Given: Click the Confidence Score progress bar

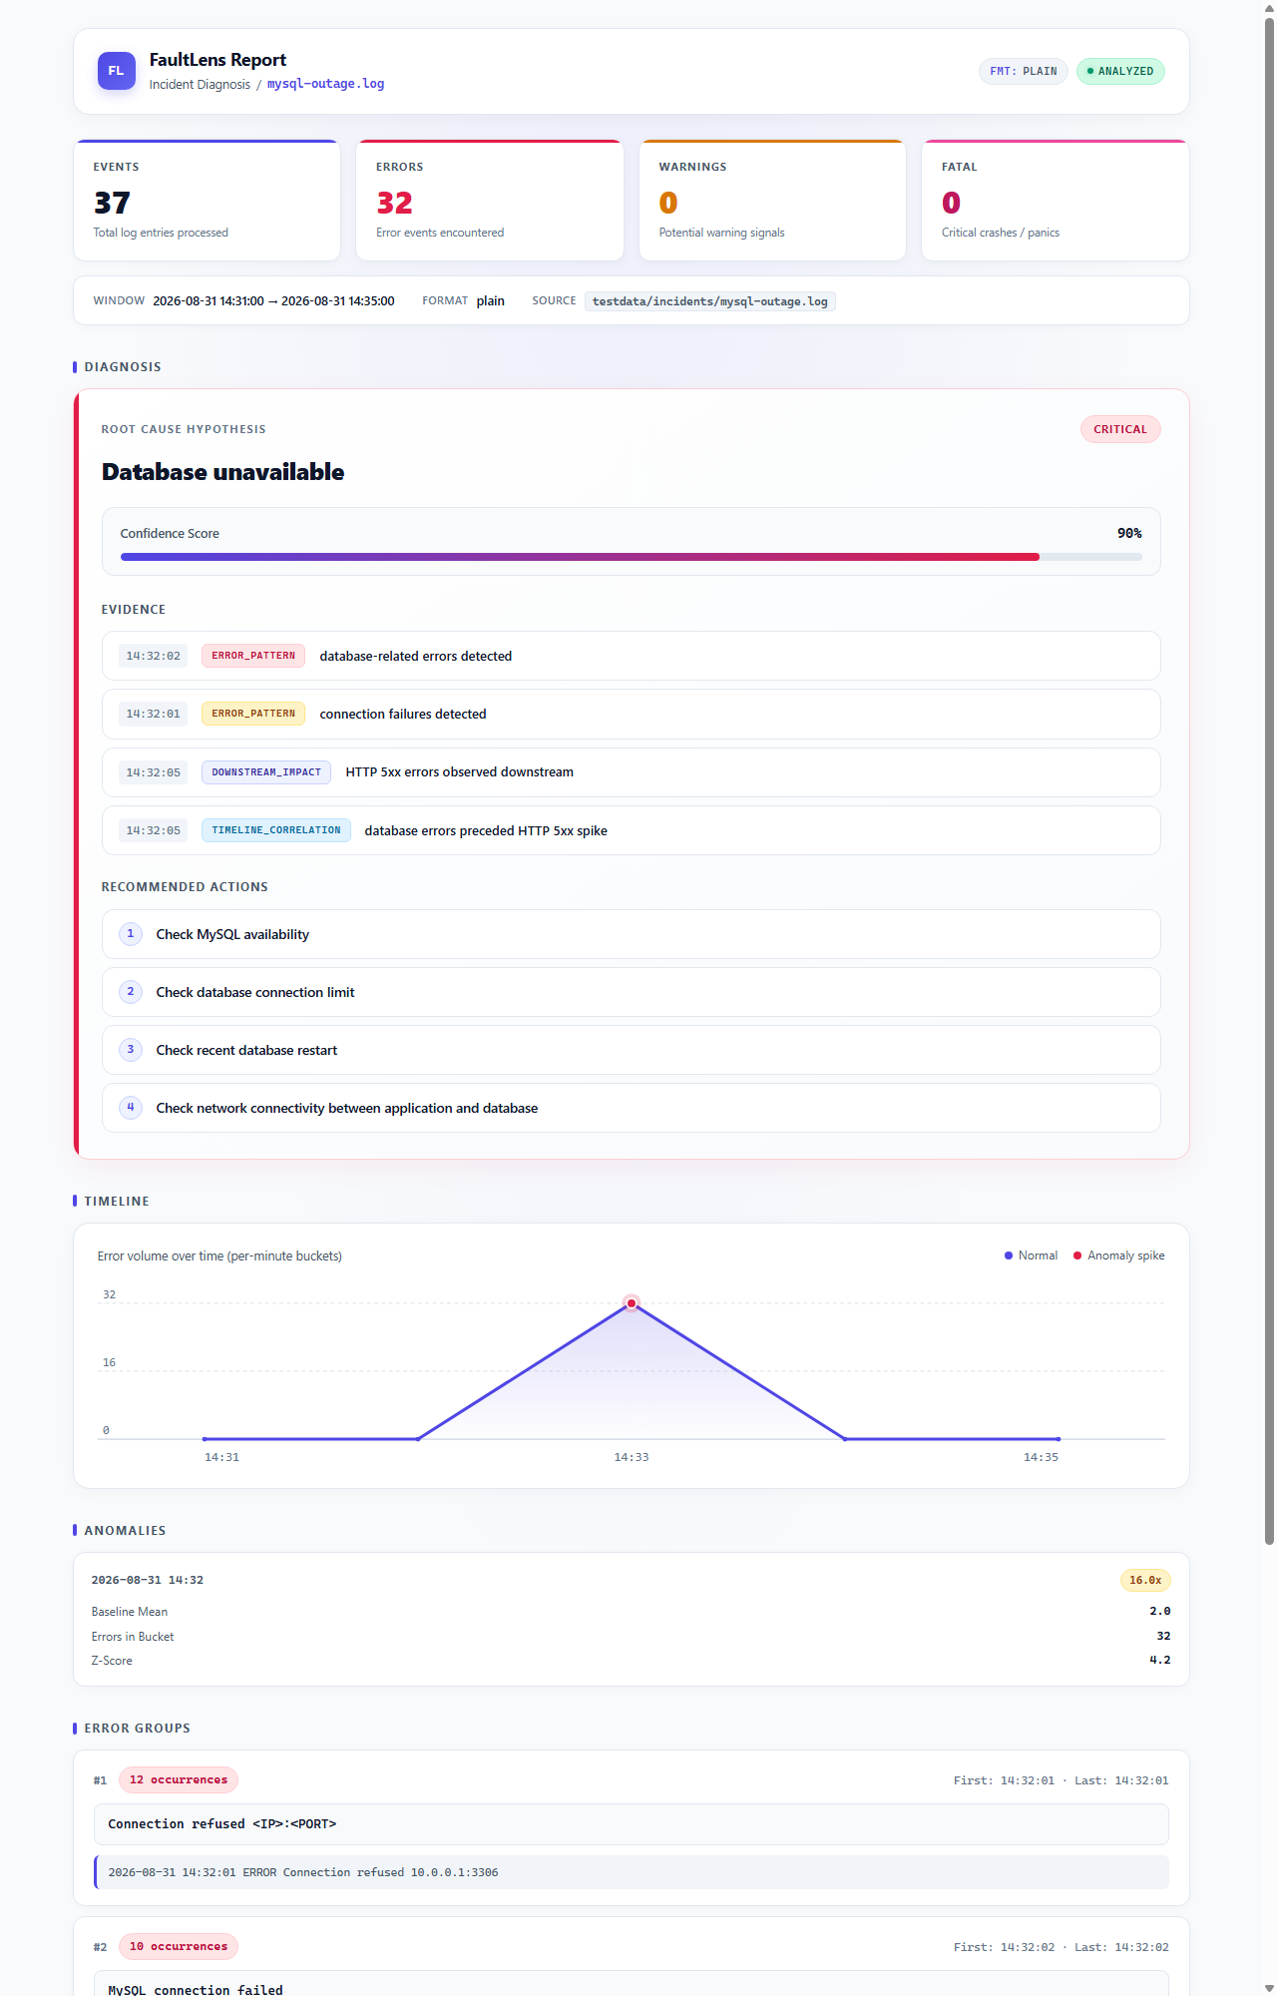Looking at the screenshot, I should 631,557.
